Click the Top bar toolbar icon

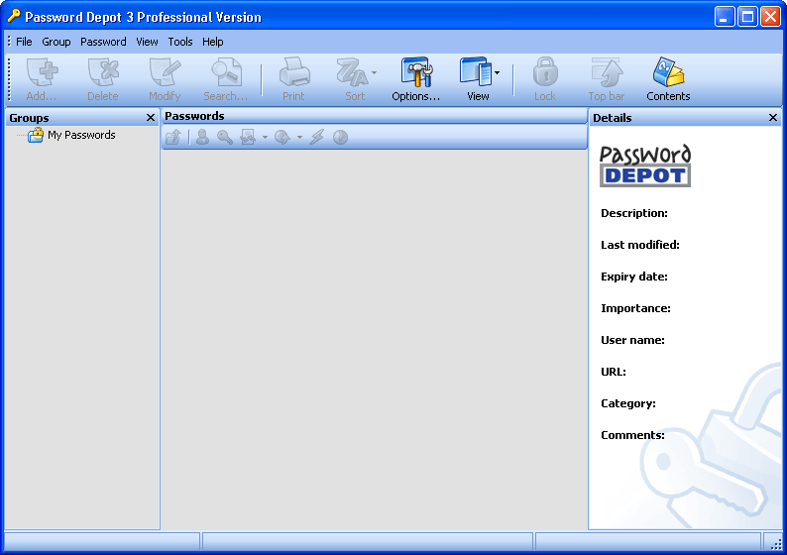click(607, 72)
